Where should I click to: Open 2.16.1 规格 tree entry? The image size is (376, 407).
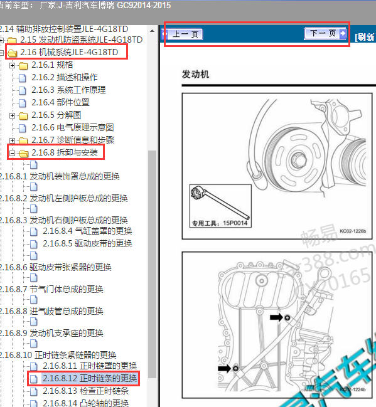(x=52, y=65)
